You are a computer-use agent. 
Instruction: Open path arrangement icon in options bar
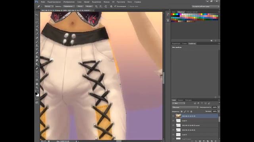point(106,6)
